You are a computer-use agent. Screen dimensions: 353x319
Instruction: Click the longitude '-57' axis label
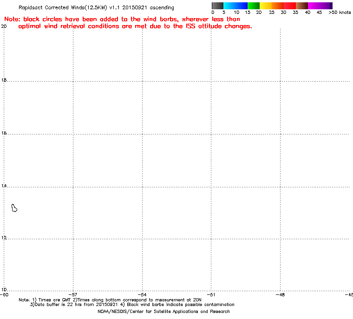pyautogui.click(x=73, y=294)
